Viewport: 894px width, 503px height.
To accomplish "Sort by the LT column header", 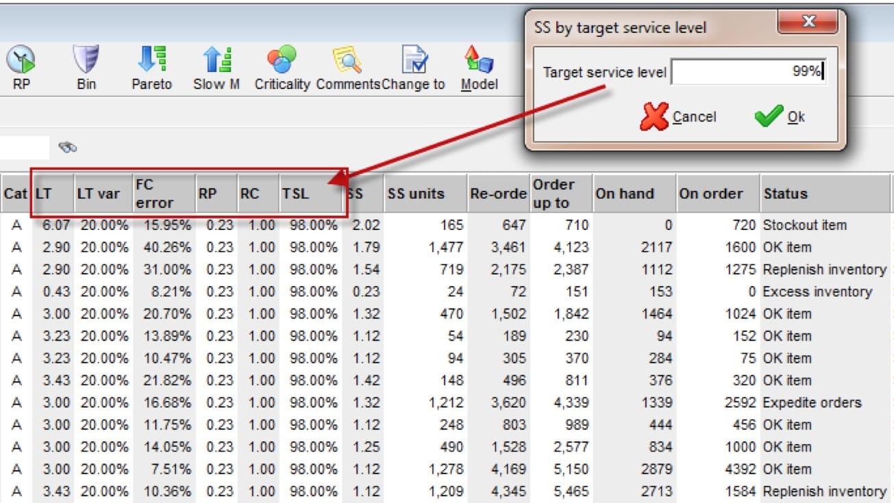I will tap(53, 194).
